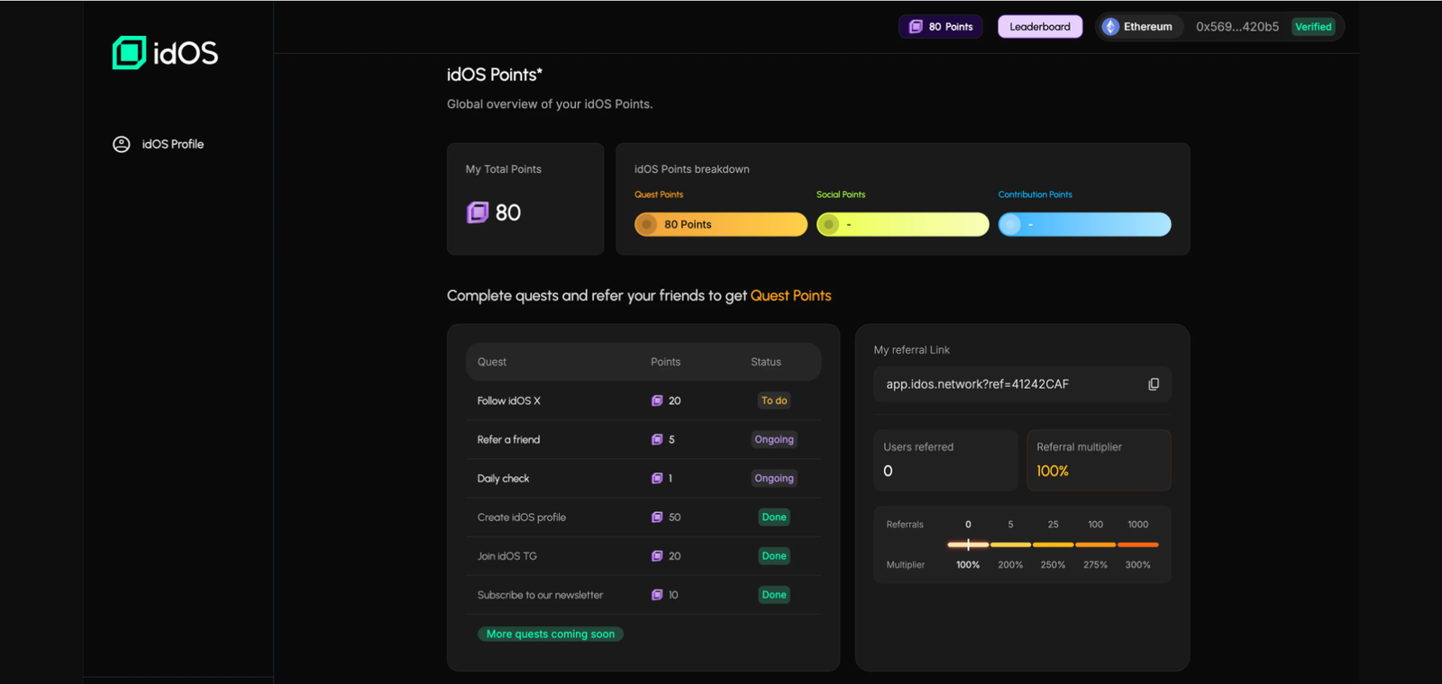Click the points icon in Create idOS profile row
Screen dimensions: 1442x684
(657, 517)
